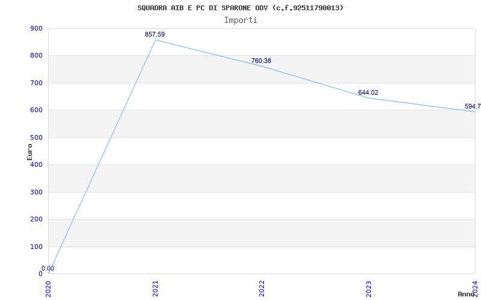Click the 100 y-axis tick label
The image size is (481, 300).
pos(36,247)
